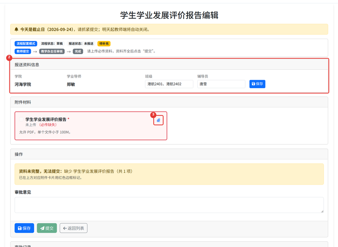Click the 完成 step badge
Viewport: 338px width, 247px height.
[x=78, y=51]
